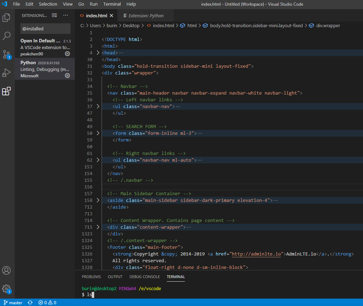Expand the folded head section

(x=98, y=53)
